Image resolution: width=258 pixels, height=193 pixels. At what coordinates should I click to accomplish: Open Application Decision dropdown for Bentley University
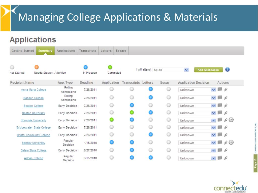[x=197, y=143]
